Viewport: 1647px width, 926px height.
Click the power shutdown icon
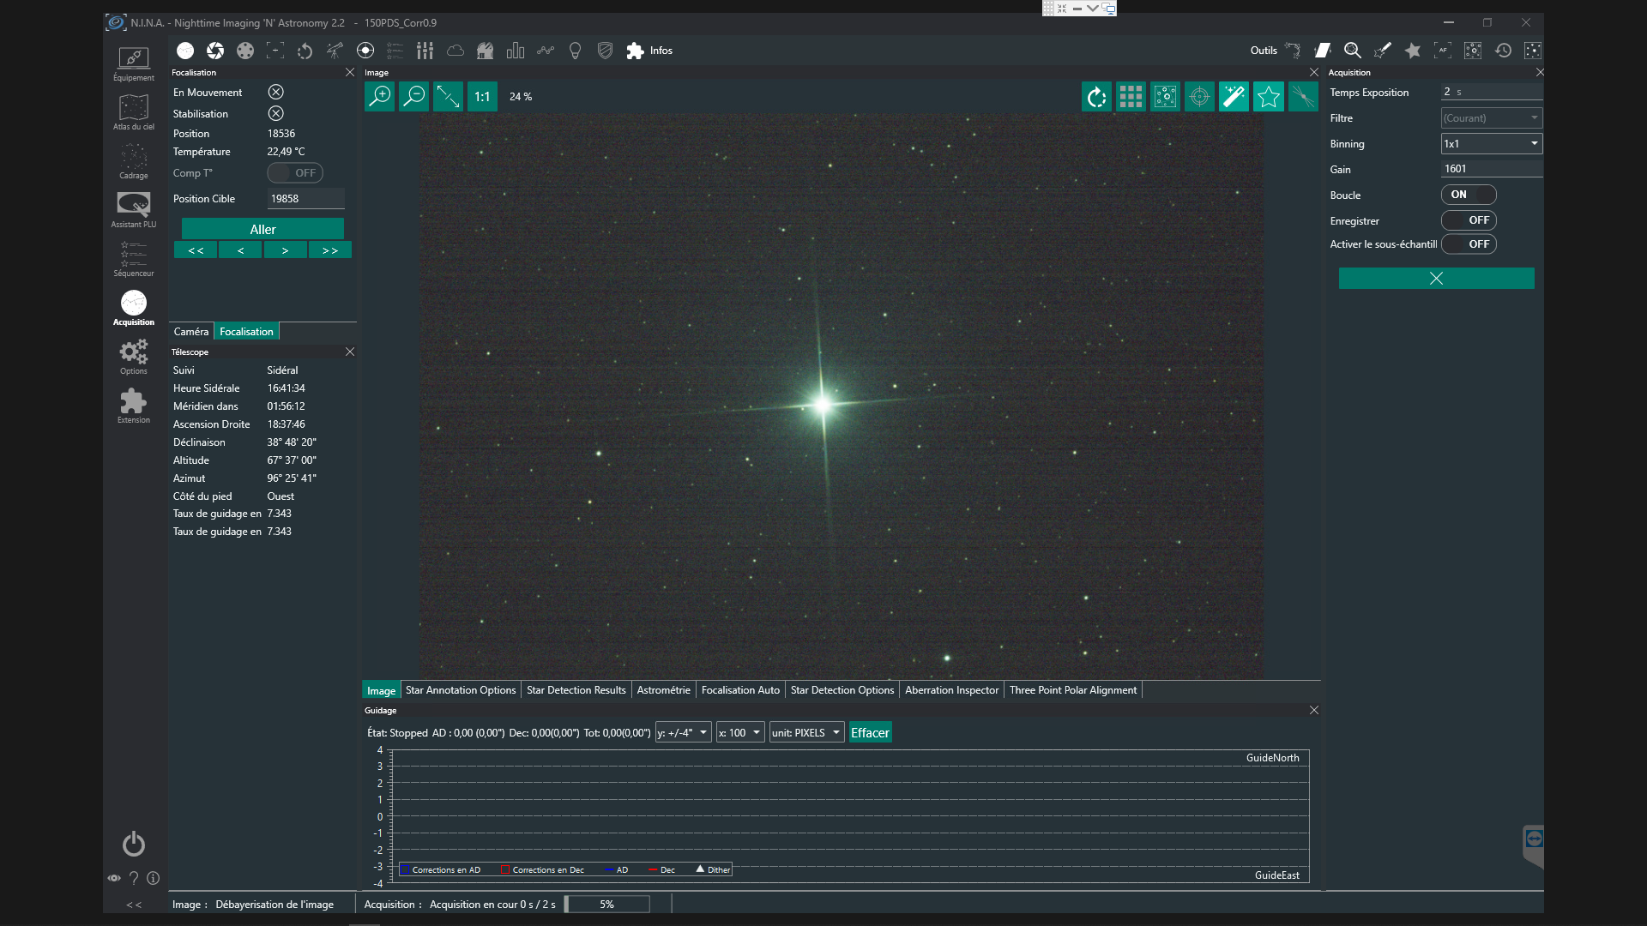click(134, 845)
